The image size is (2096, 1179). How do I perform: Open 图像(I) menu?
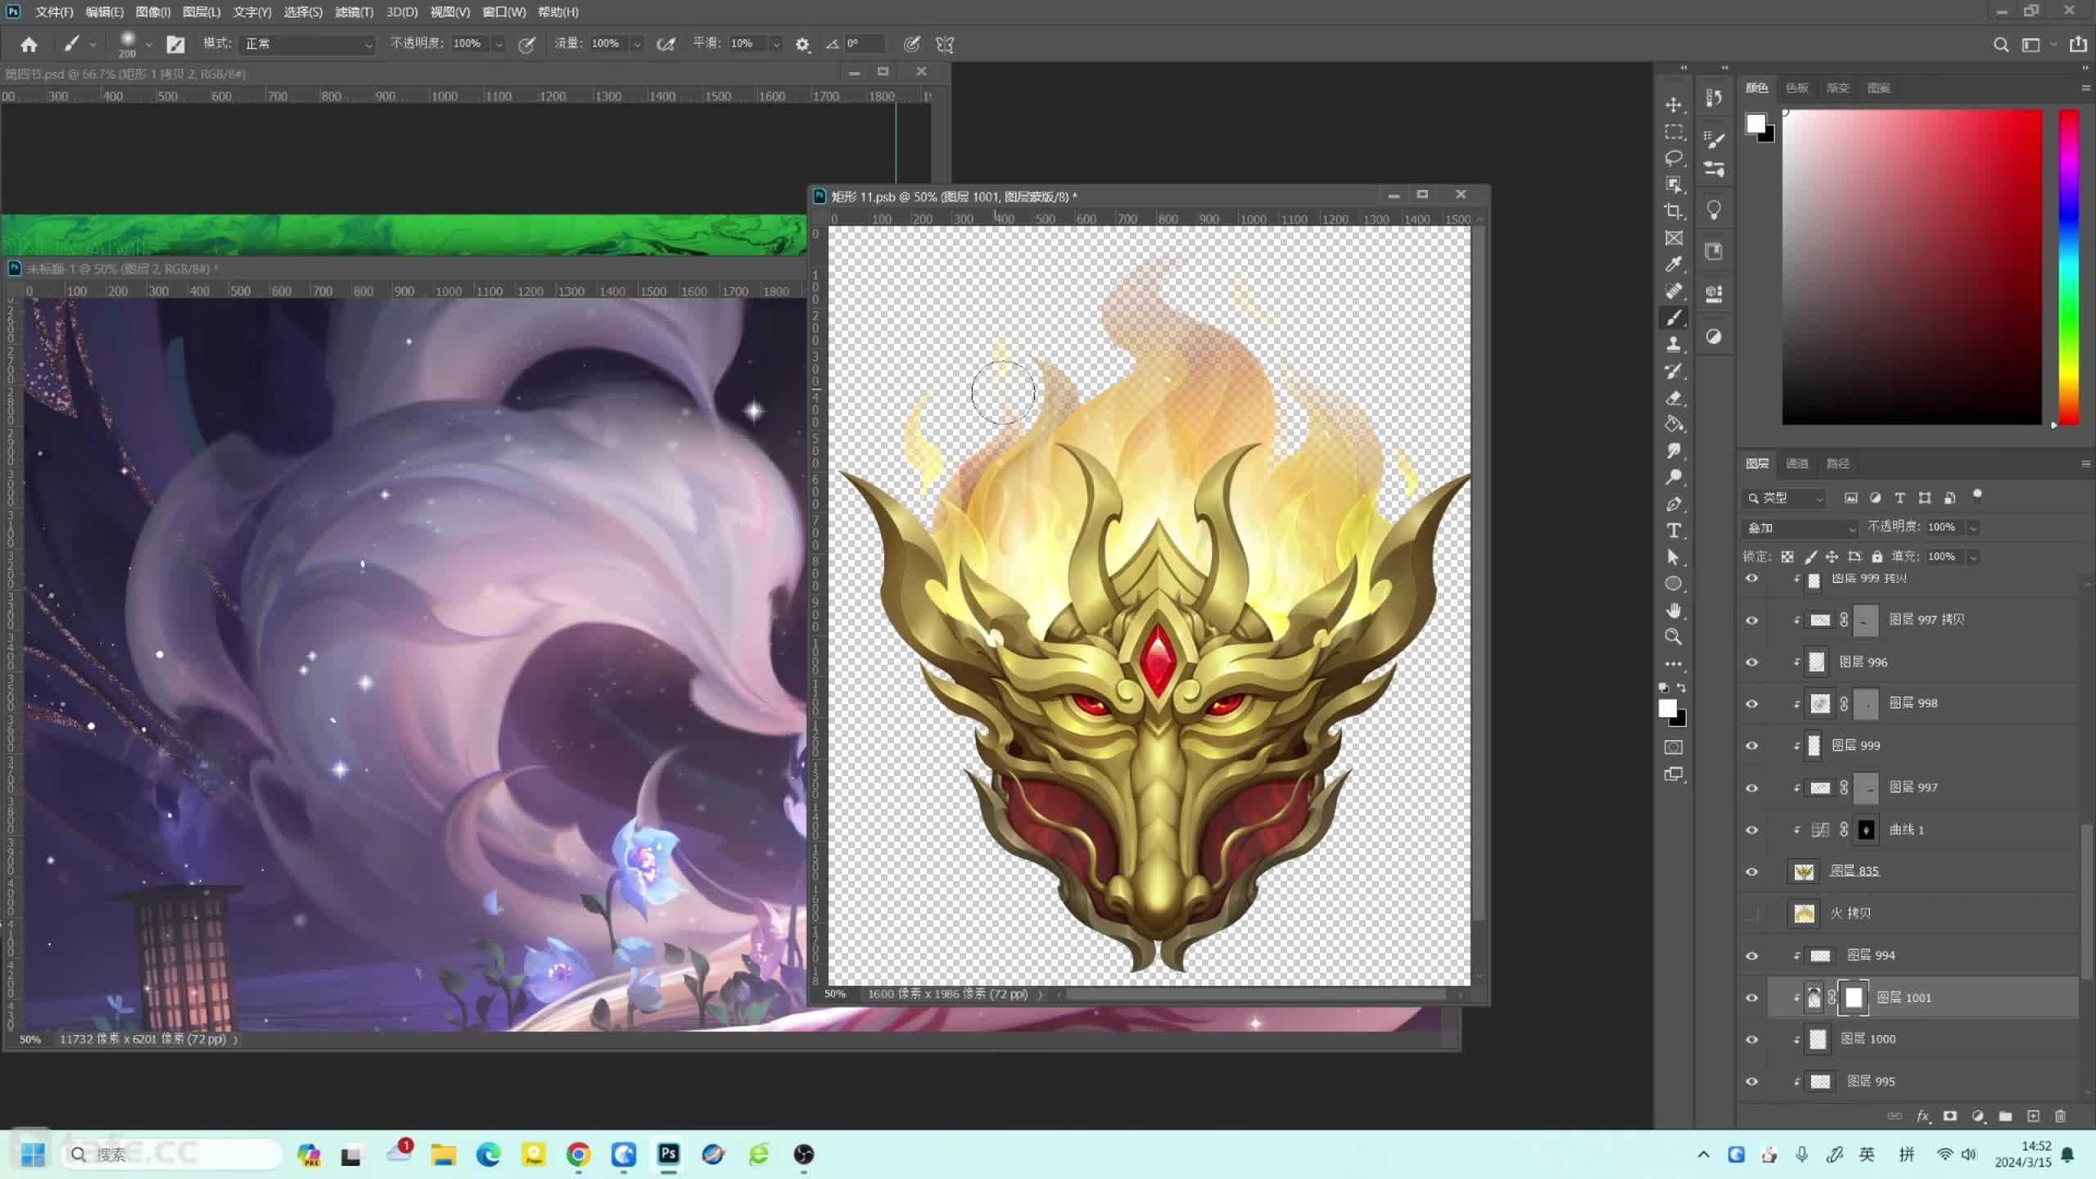[153, 12]
